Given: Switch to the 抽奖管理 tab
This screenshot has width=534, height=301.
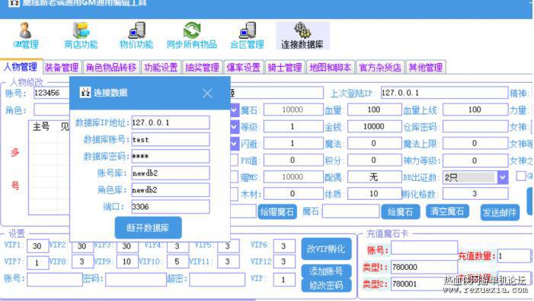Looking at the screenshot, I should click(203, 67).
